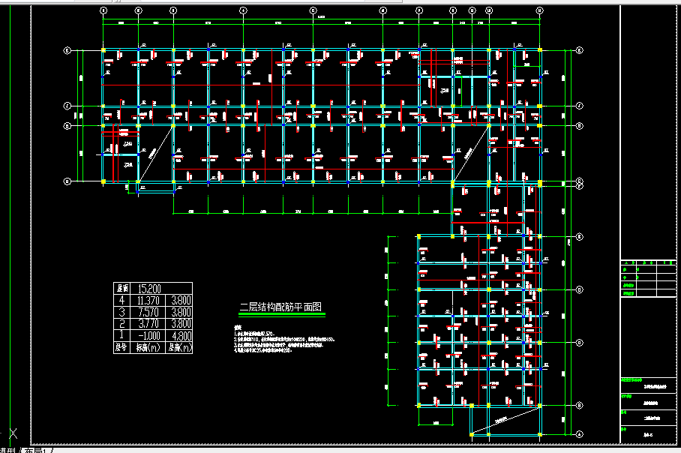Select the 3.800 height in floor 3 row

(x=181, y=312)
